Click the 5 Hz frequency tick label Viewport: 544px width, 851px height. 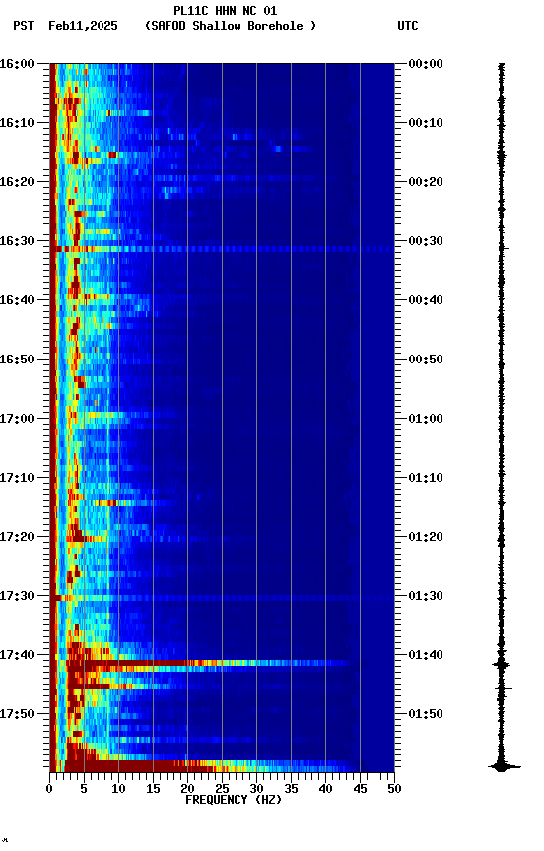[x=84, y=789]
